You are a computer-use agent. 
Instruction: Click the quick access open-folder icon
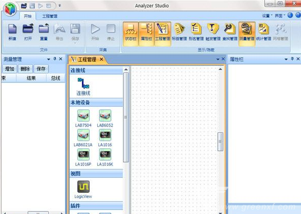24,6
